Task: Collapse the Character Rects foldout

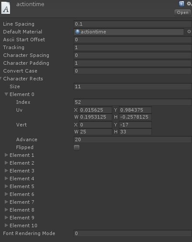Action: click(x=1, y=79)
